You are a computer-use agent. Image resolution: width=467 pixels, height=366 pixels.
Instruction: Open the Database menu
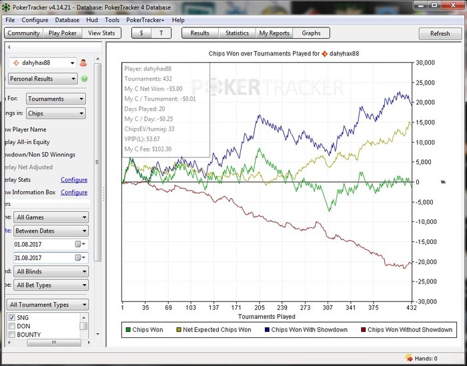[67, 20]
